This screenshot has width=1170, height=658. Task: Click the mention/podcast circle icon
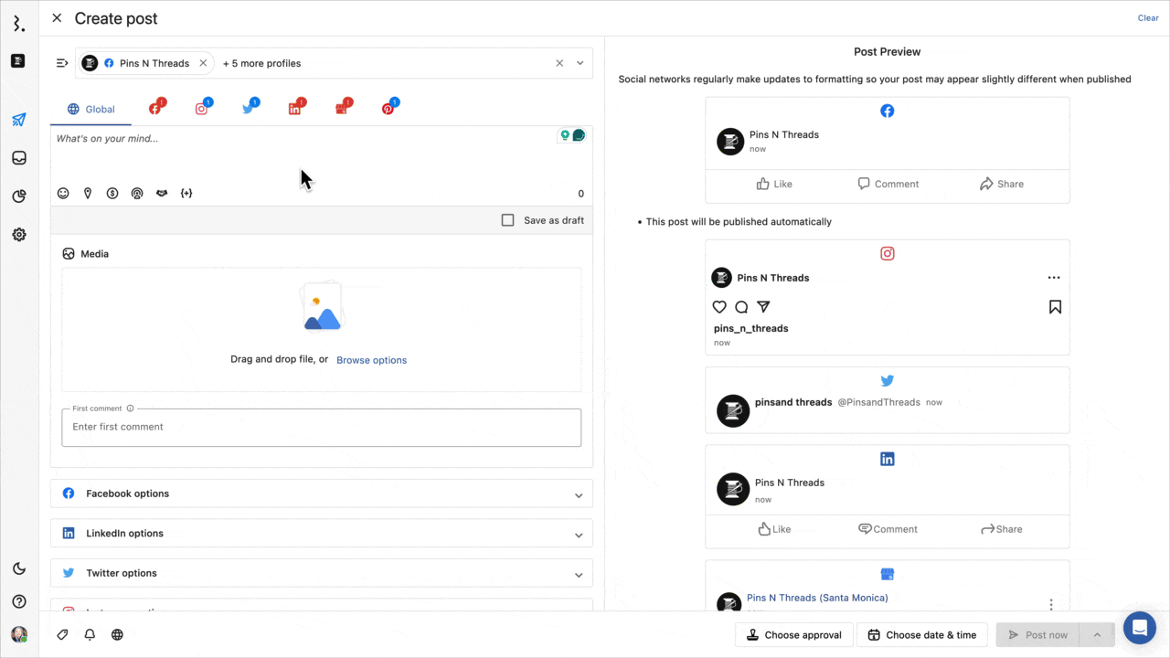(x=137, y=193)
